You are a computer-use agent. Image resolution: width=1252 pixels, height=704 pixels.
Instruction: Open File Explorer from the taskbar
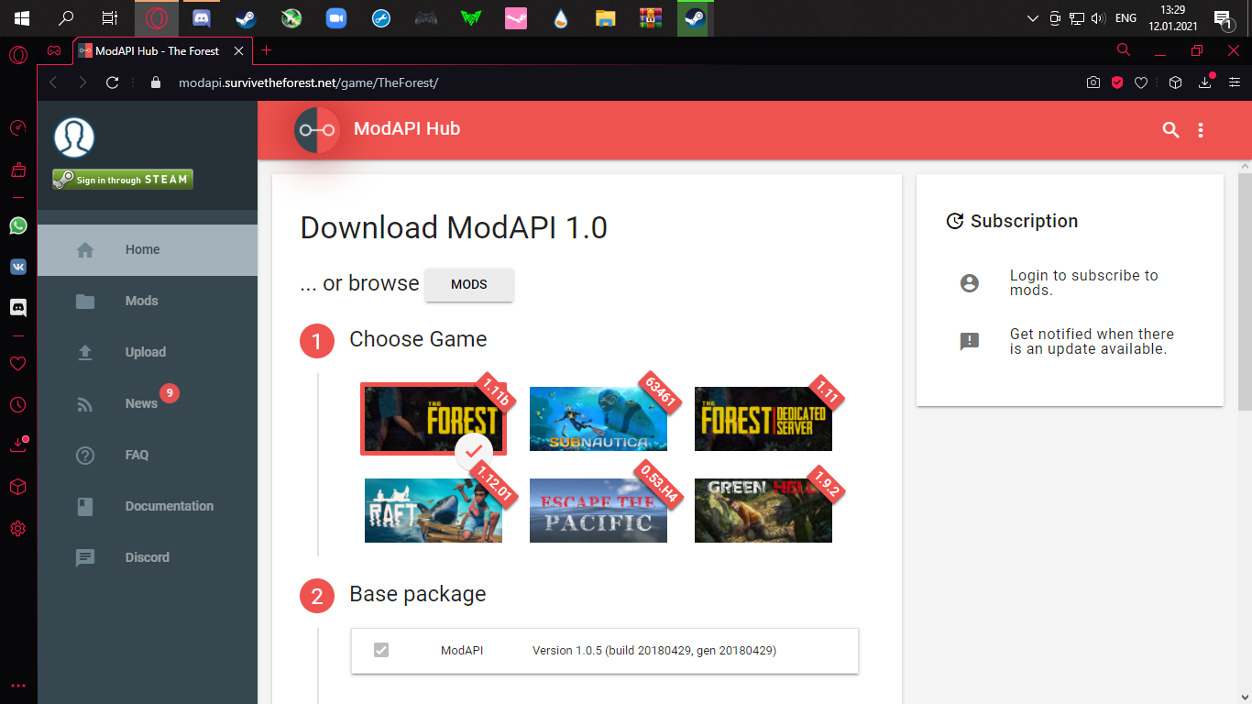(x=605, y=18)
